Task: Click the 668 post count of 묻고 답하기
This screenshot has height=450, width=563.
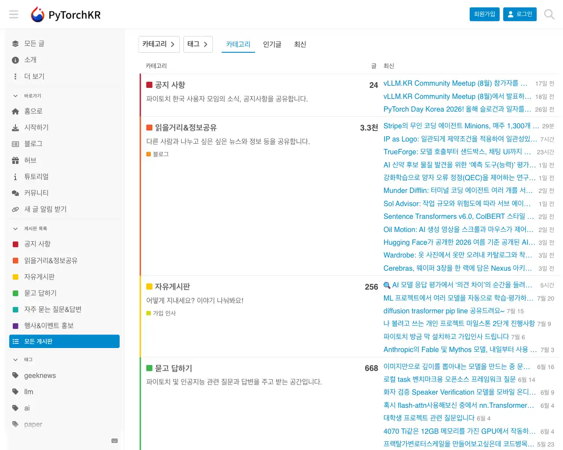Action: [371, 368]
